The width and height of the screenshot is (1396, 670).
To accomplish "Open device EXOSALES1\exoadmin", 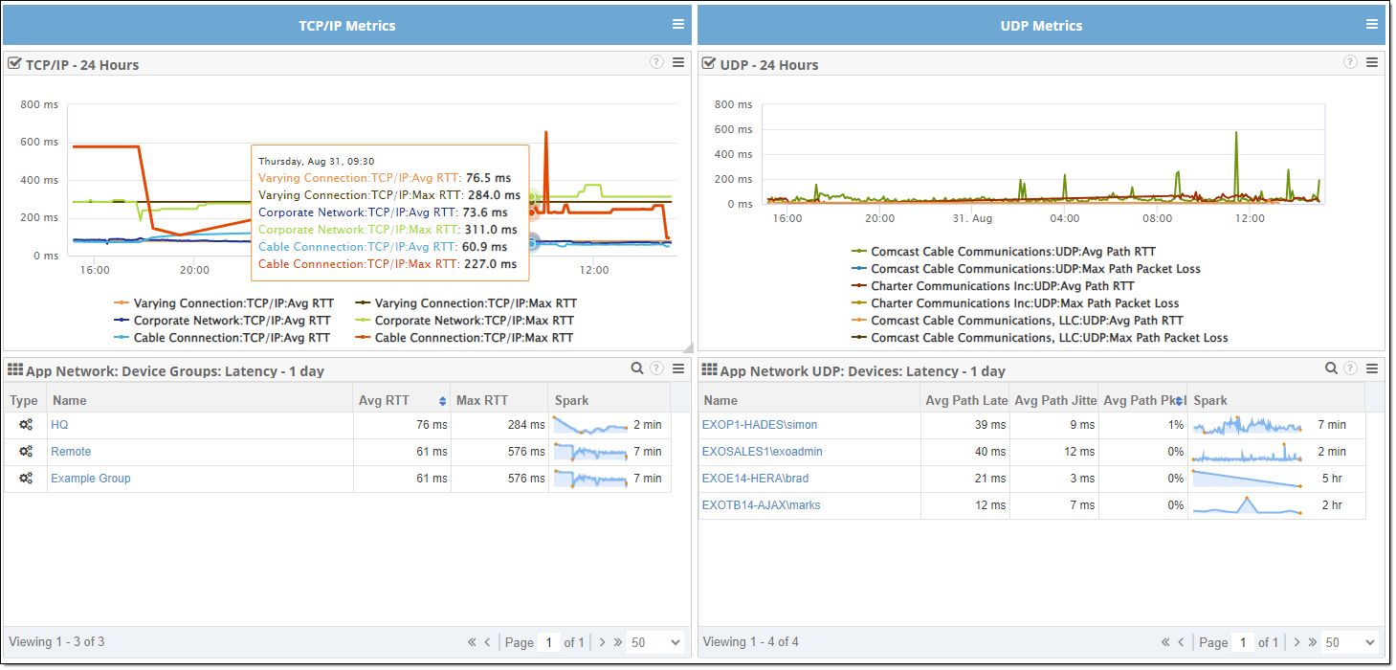I will coord(763,452).
